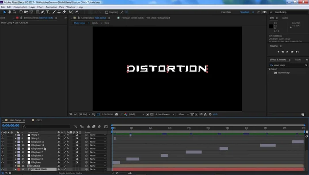Click Toggle Switches / Modes button
This screenshot has height=175, width=309.
tap(70, 173)
